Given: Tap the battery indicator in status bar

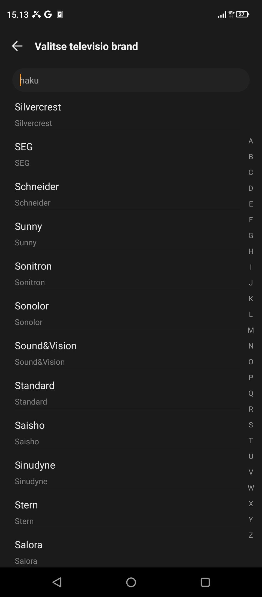Looking at the screenshot, I should [242, 14].
